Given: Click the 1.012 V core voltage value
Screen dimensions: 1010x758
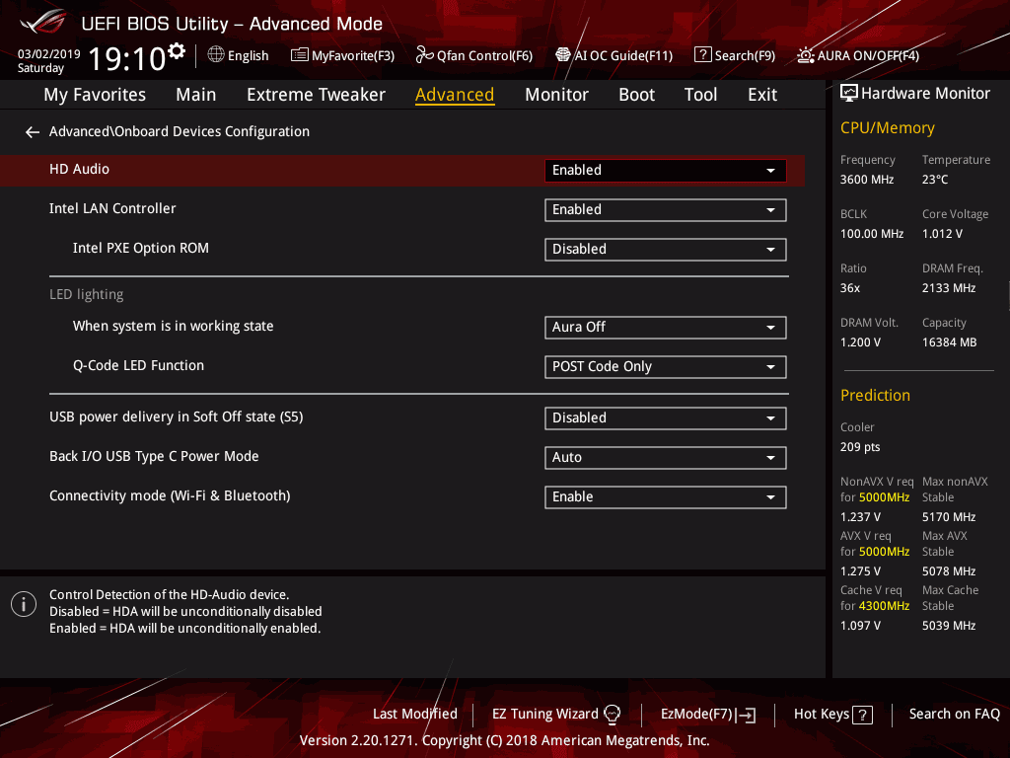Looking at the screenshot, I should tap(942, 234).
